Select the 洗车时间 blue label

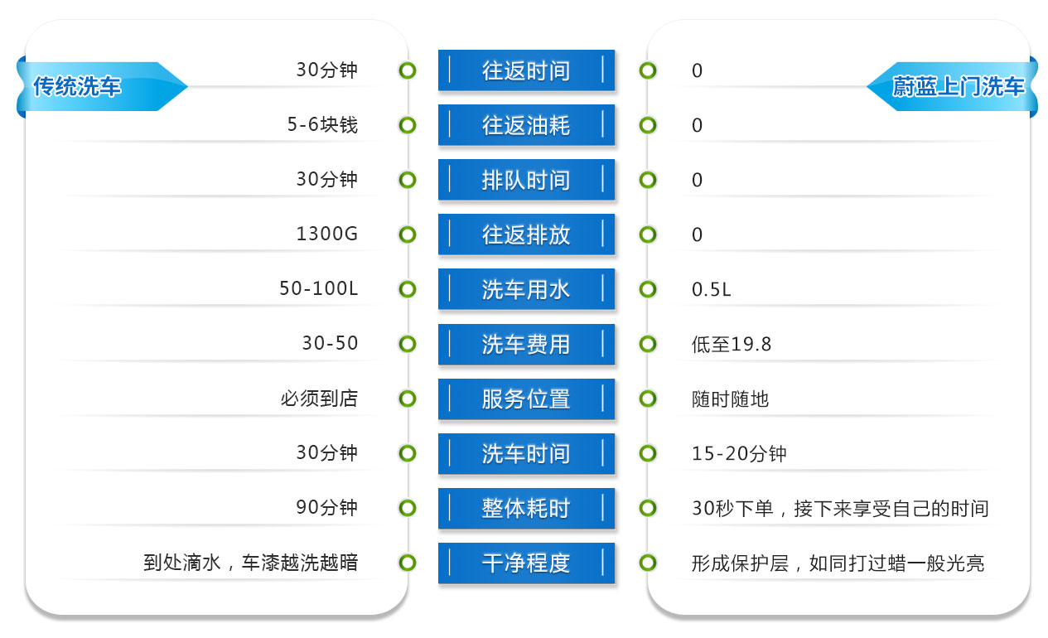[x=526, y=453]
